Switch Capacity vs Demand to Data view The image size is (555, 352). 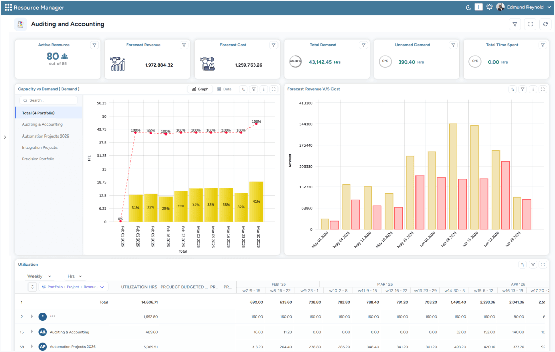coord(225,89)
